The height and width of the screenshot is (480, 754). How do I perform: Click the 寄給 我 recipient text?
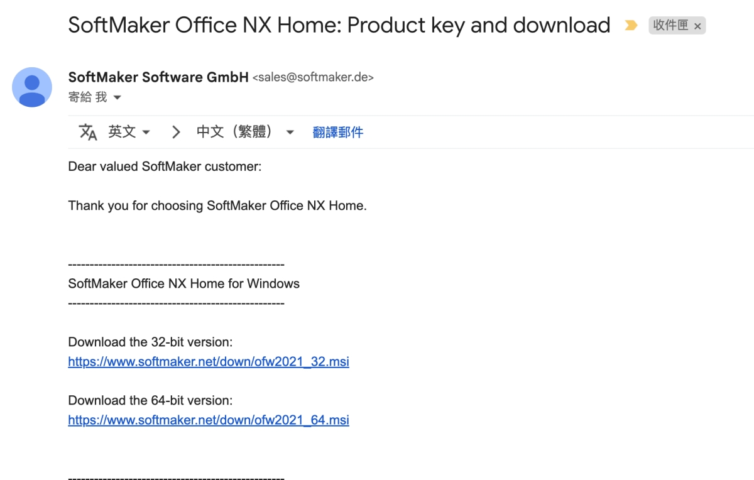87,97
